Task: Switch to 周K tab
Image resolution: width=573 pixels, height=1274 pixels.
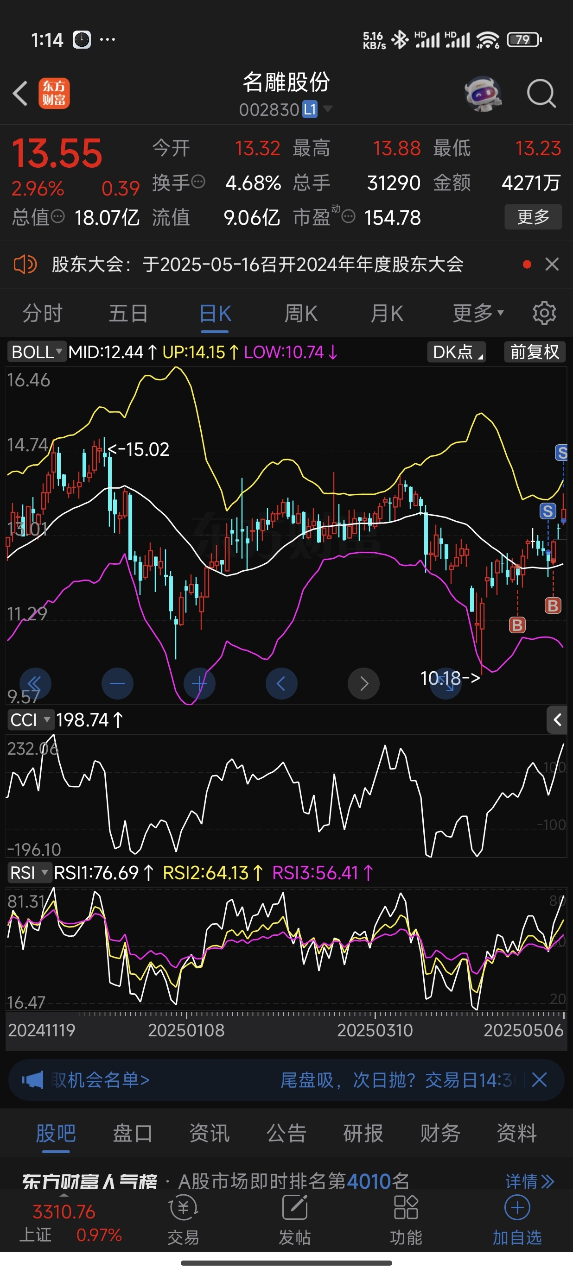Action: click(301, 313)
